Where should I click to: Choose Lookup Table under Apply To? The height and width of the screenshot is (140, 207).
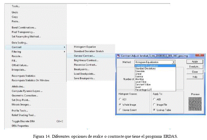154,110
